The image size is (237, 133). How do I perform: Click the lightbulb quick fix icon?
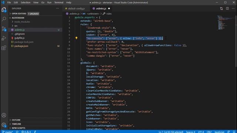(76, 38)
